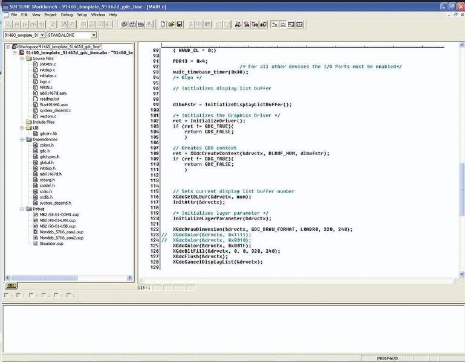
Task: Select Simulator.sup debug setup
Action: point(51,244)
